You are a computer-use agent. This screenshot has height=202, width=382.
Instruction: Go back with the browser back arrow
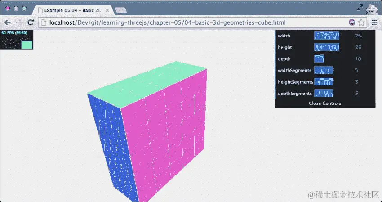[8, 22]
